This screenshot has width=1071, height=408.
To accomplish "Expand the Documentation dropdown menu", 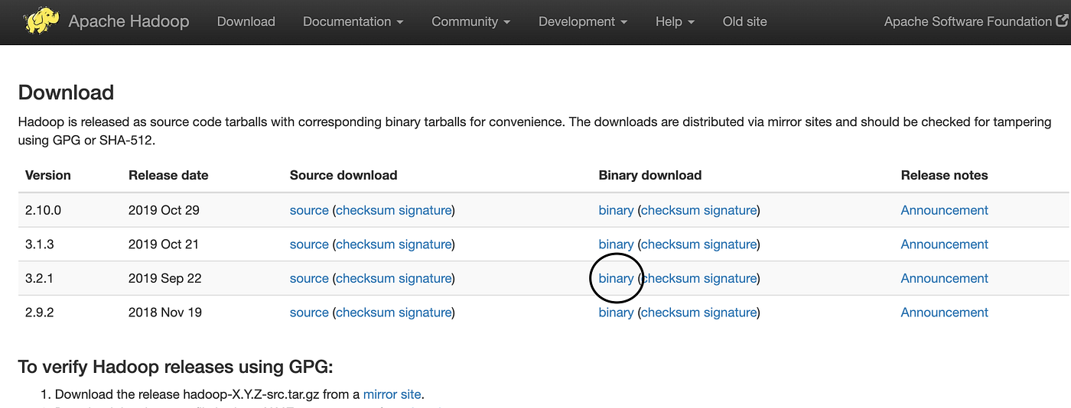I will [x=353, y=21].
